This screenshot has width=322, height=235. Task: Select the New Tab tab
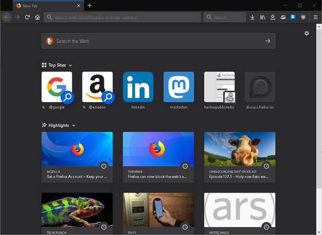[x=48, y=6]
